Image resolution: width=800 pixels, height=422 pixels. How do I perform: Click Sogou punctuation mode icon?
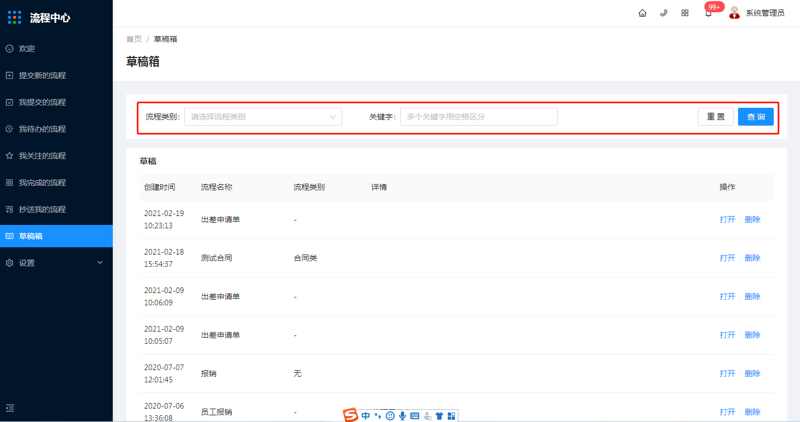coord(378,416)
